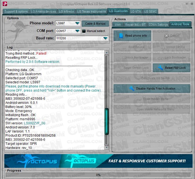Click the Unlock Bootloader button
The width and height of the screenshot is (195, 179).
pyautogui.click(x=132, y=57)
